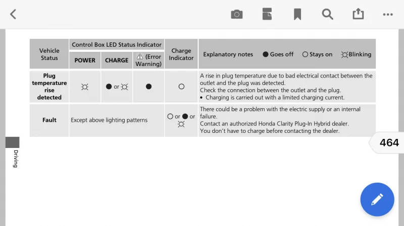Tap the share icon
404x226 pixels.
(358, 14)
